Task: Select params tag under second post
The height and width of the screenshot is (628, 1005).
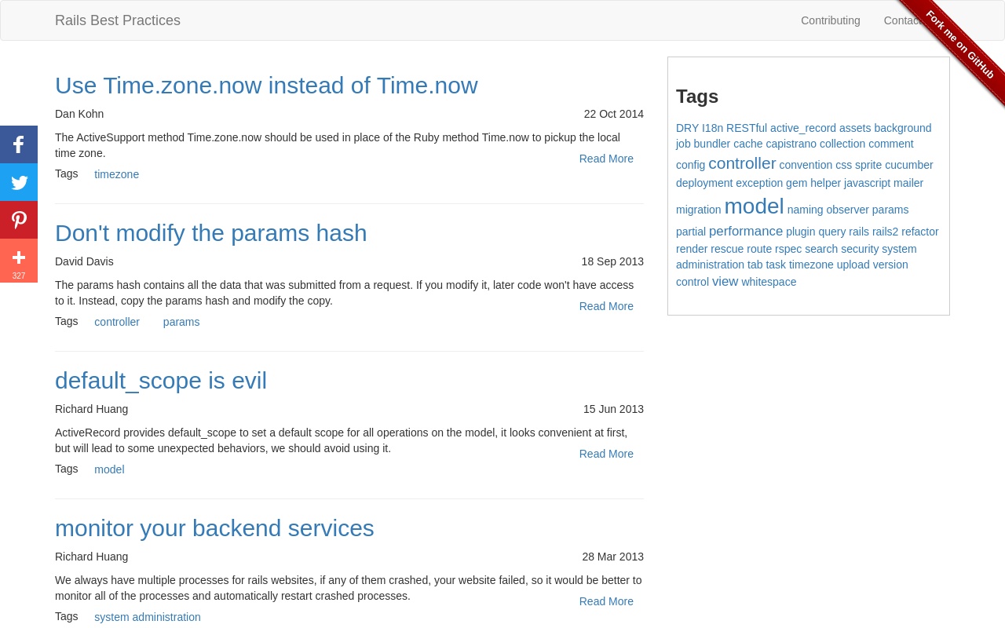Action: (x=181, y=322)
